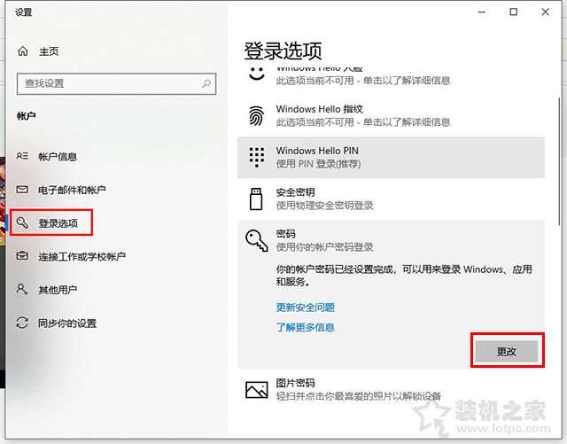This screenshot has height=444, width=567.
Task: Click the envelope icon for 电子邮件和帐户
Action: click(22, 190)
